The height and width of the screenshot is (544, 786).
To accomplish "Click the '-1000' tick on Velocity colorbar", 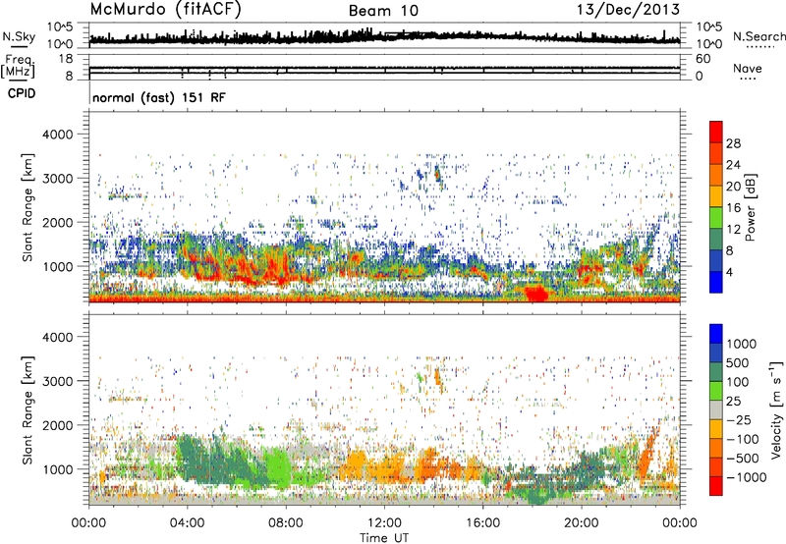I will pos(746,477).
